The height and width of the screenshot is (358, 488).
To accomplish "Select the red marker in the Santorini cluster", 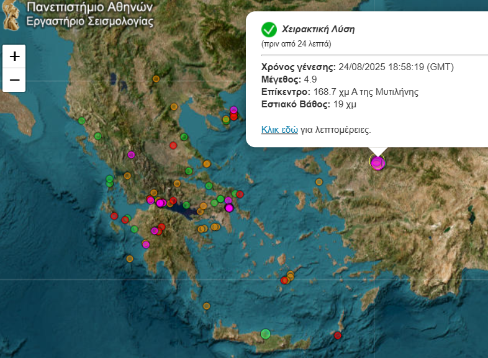I will 284,280.
